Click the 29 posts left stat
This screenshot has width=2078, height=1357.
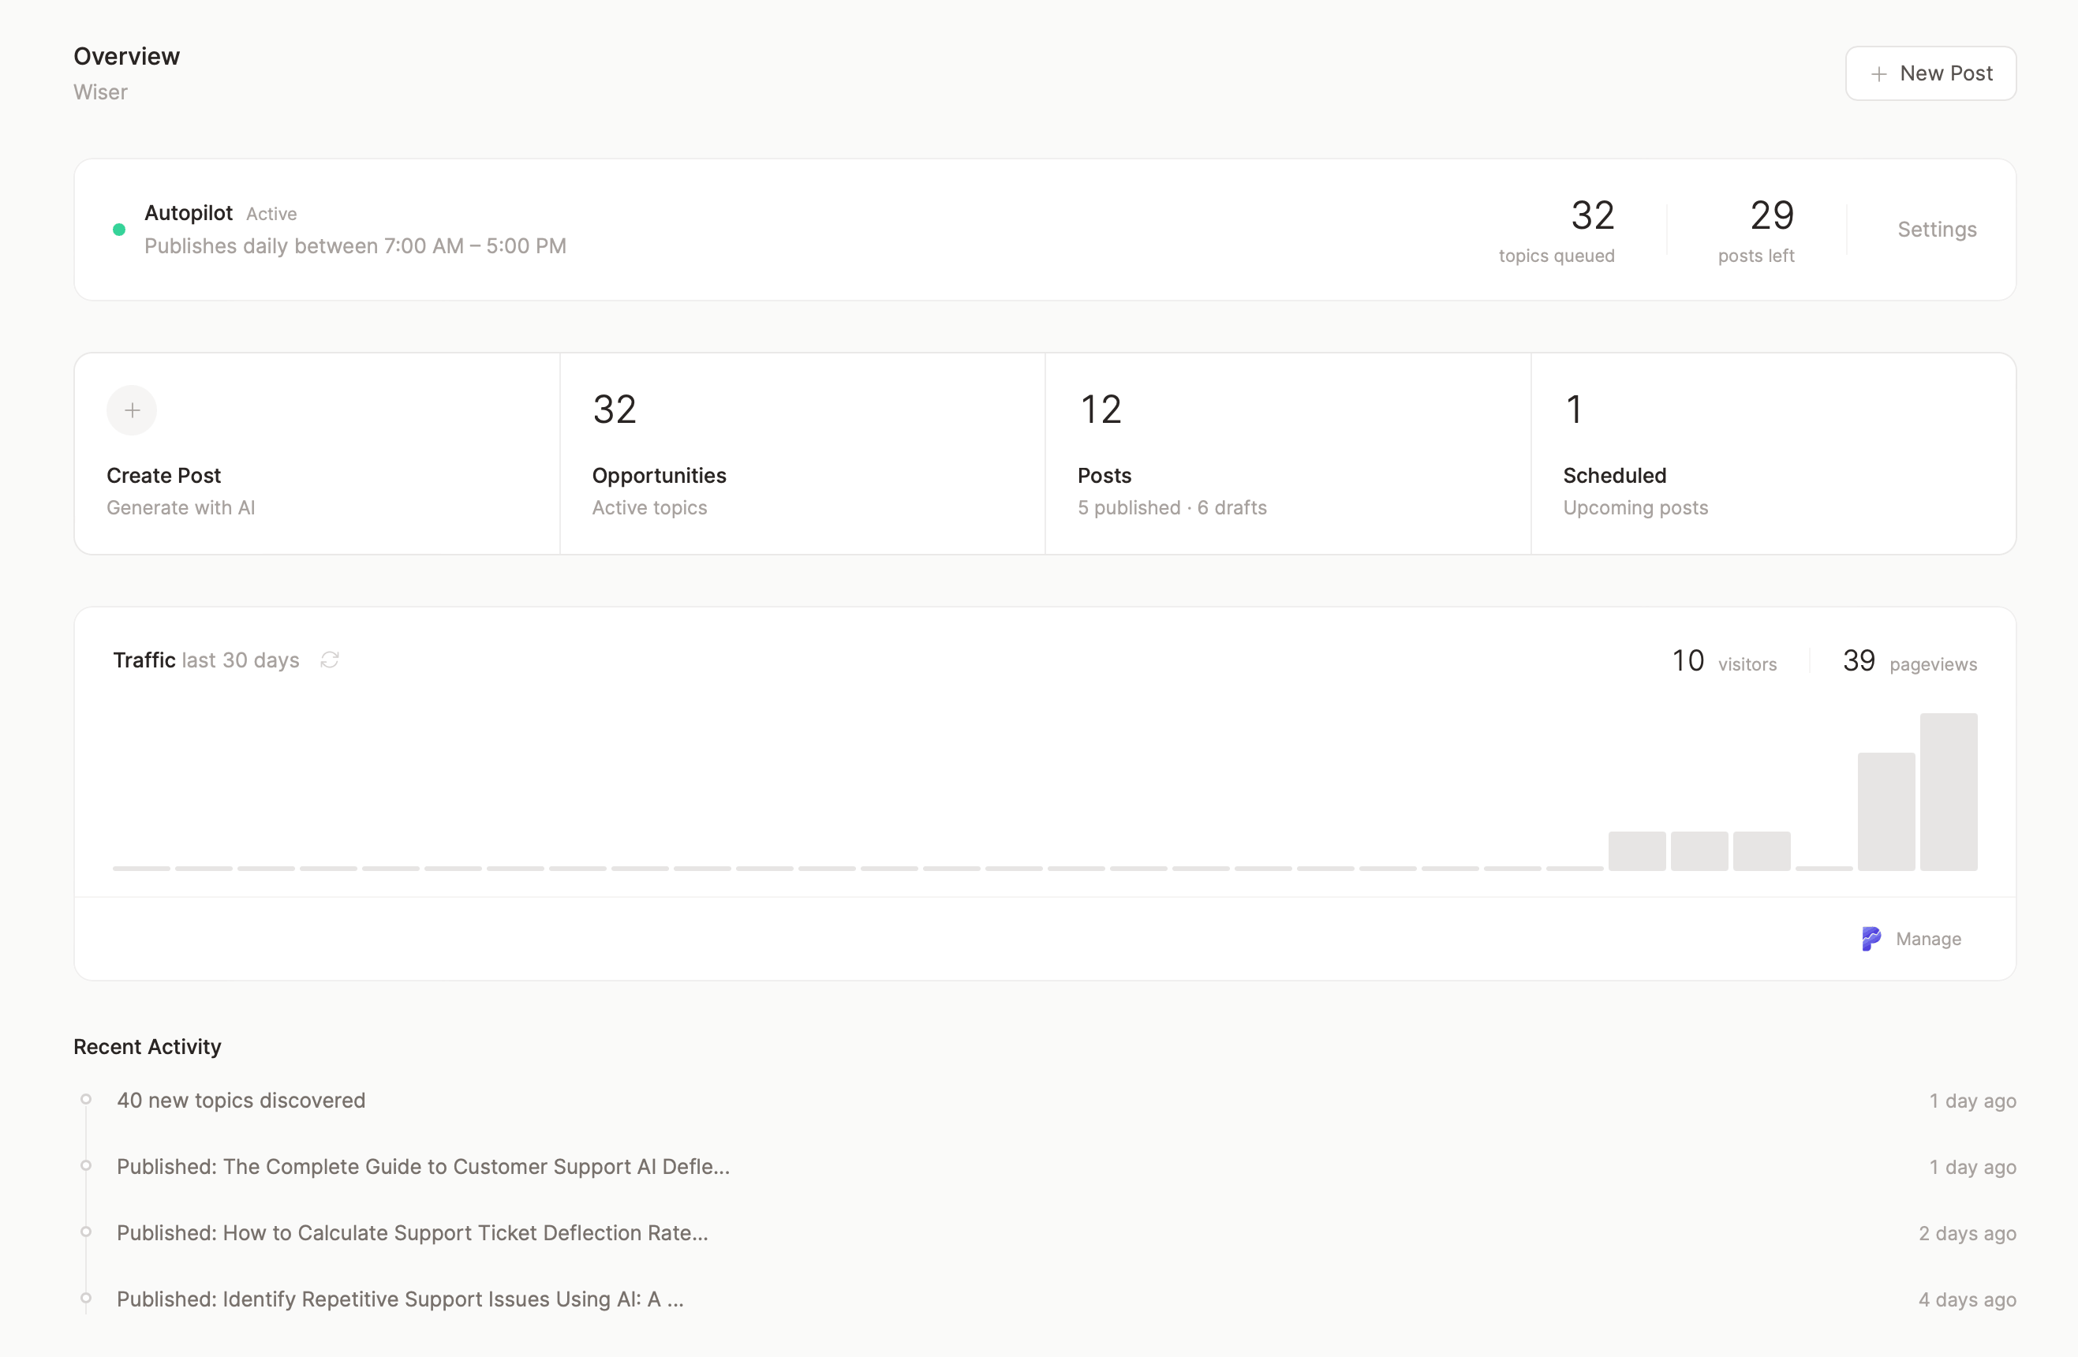1756,230
